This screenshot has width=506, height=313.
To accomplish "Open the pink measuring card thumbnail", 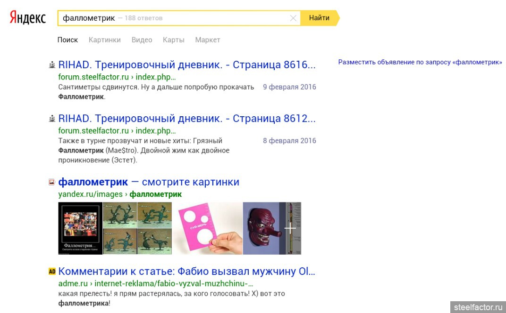I will point(208,228).
